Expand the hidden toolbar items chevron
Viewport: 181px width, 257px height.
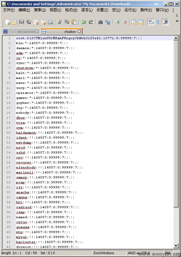click(177, 21)
